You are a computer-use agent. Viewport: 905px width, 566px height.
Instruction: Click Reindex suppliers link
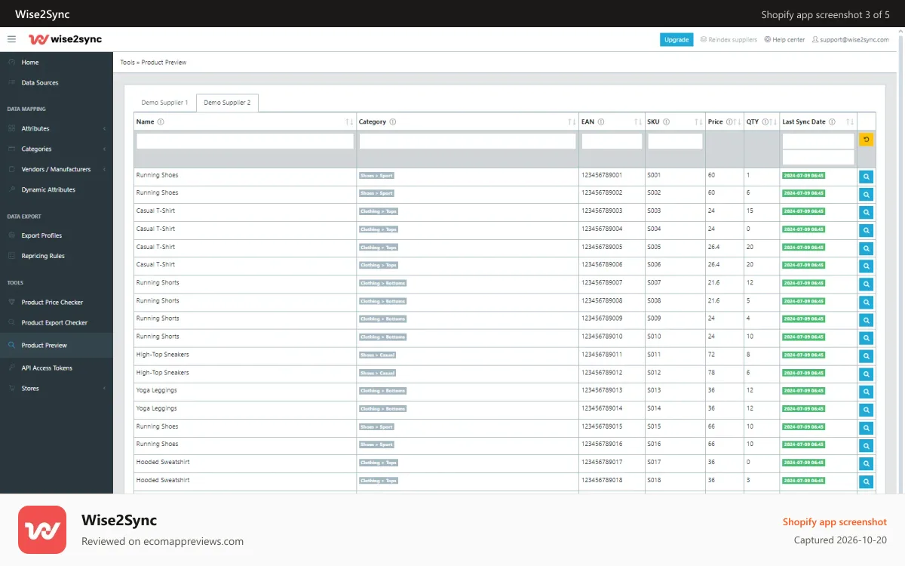tap(729, 39)
